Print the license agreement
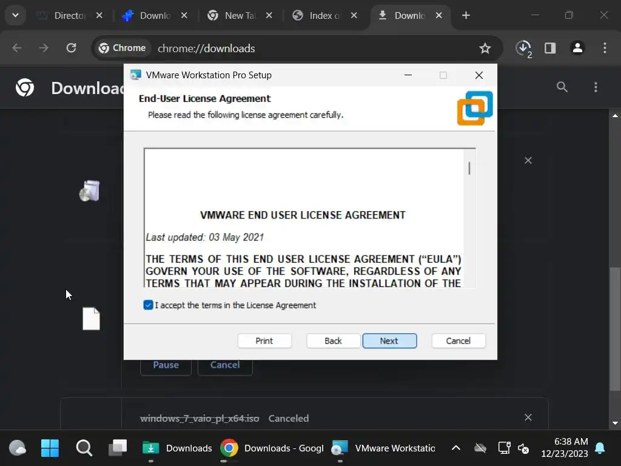 264,341
